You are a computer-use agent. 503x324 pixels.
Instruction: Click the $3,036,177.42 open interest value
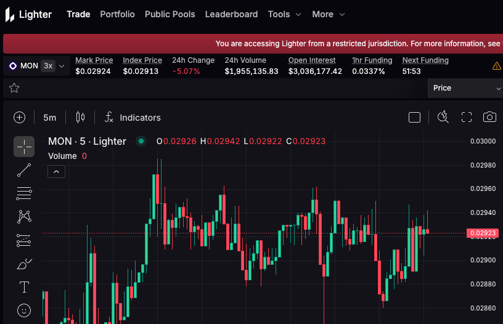315,71
